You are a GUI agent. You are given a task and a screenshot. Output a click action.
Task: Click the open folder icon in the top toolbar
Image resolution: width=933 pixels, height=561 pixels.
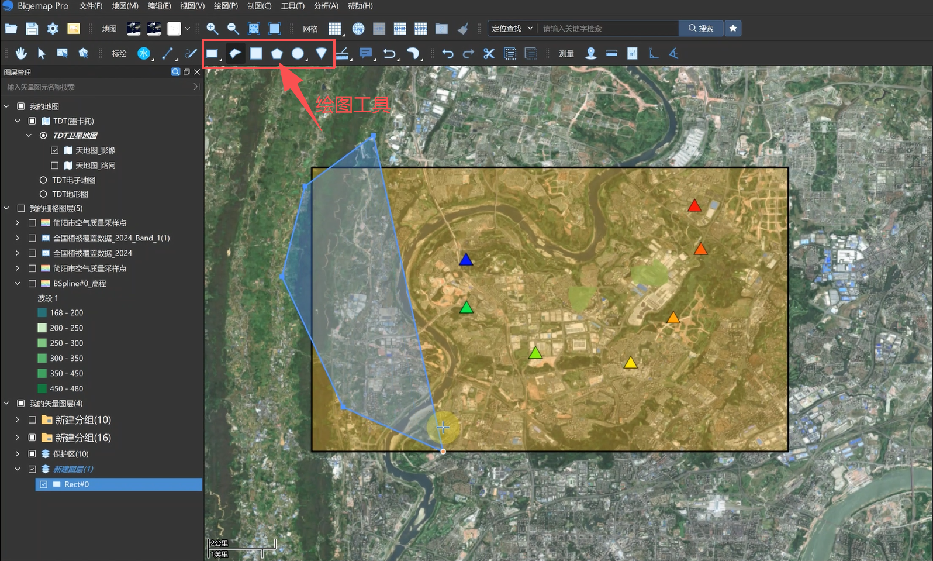point(11,28)
